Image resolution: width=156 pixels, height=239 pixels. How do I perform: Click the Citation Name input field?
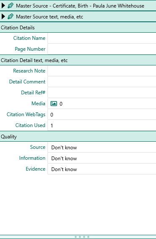tap(102, 38)
